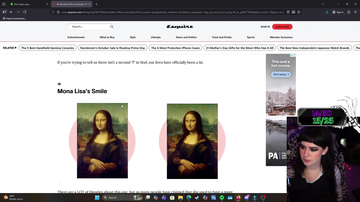The width and height of the screenshot is (360, 202).
Task: Open Steam on the taskbar
Action: coord(197,198)
